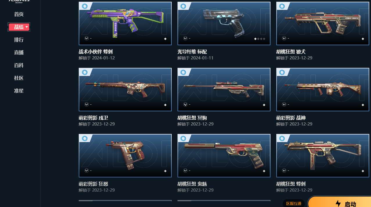
Task: Click the diamond level icon on 胡桃狂想 冥驹 card
Action: coord(264,105)
